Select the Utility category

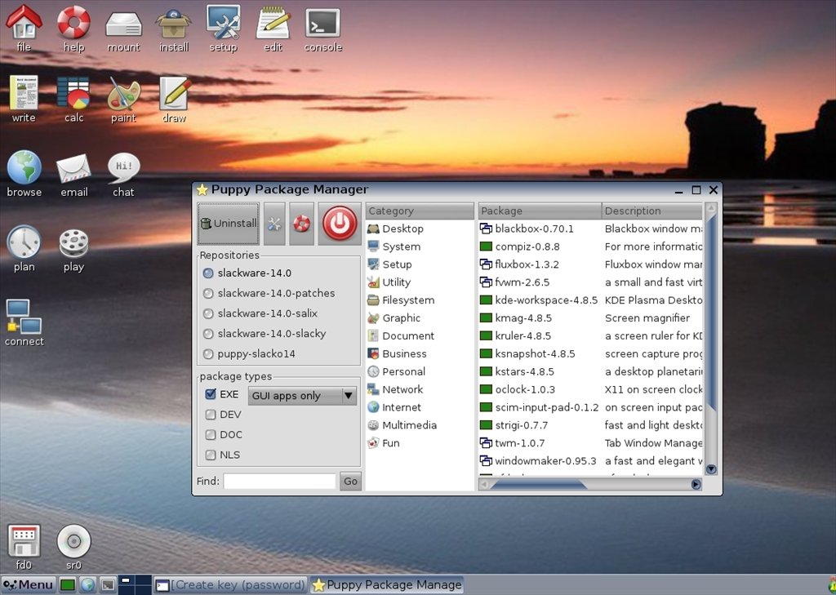pos(419,282)
